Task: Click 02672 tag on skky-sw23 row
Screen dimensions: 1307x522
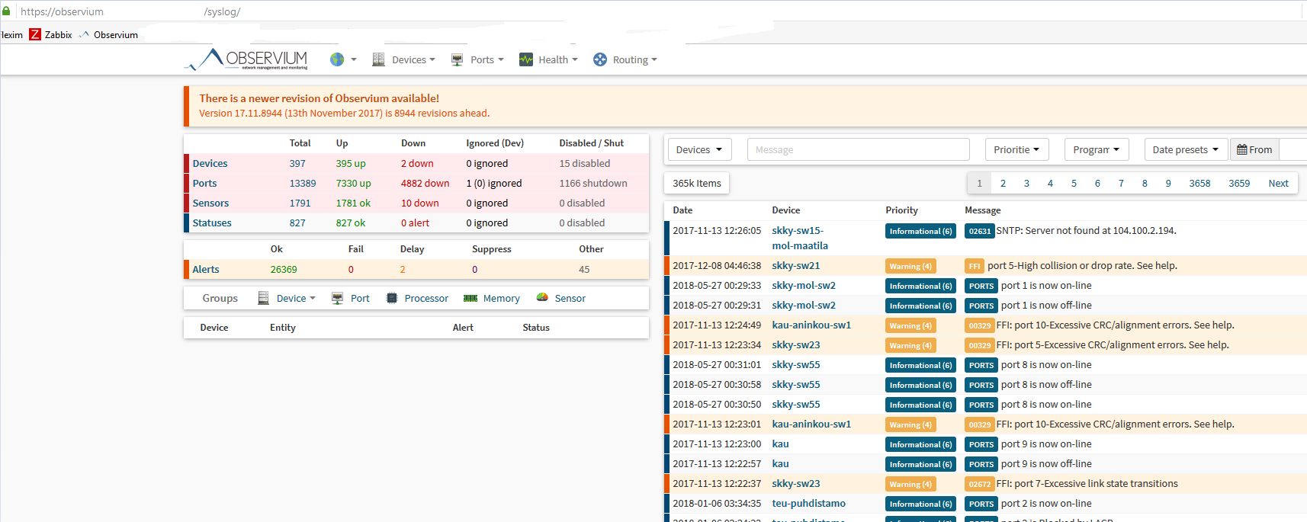Action: coord(980,484)
